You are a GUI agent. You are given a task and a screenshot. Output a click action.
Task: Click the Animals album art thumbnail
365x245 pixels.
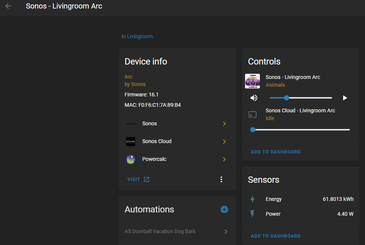pos(252,81)
